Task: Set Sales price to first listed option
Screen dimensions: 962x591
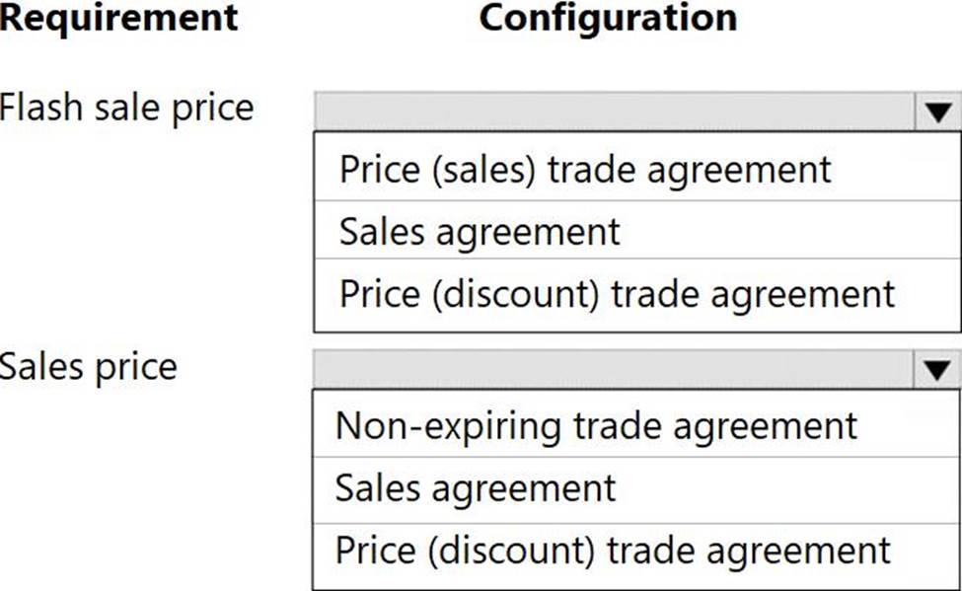Action: pyautogui.click(x=596, y=426)
